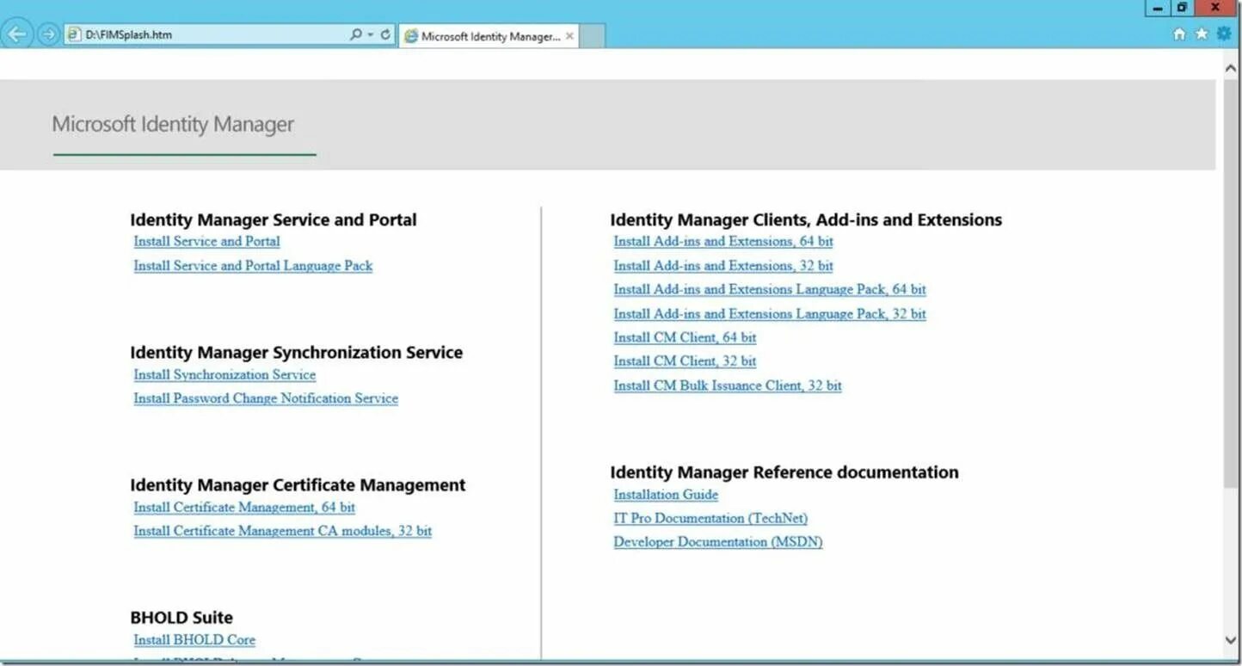The image size is (1242, 666).
Task: Close the browser window
Action: [1215, 8]
